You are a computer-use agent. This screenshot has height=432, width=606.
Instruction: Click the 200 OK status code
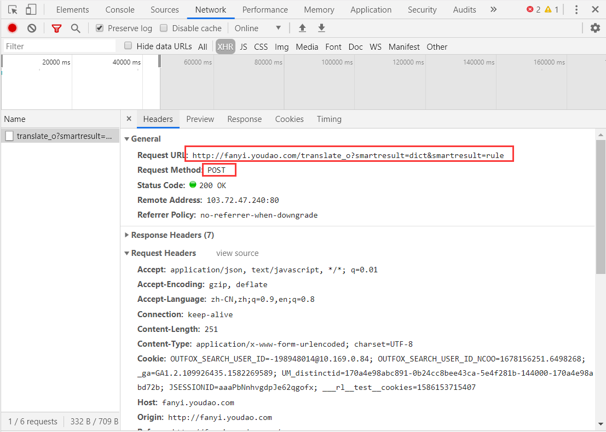point(212,186)
